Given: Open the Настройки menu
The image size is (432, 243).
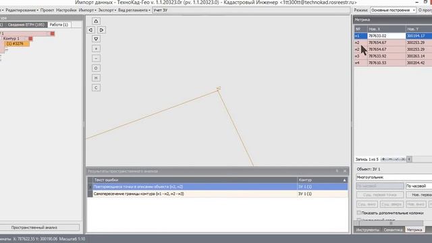Looking at the screenshot, I should point(66,10).
